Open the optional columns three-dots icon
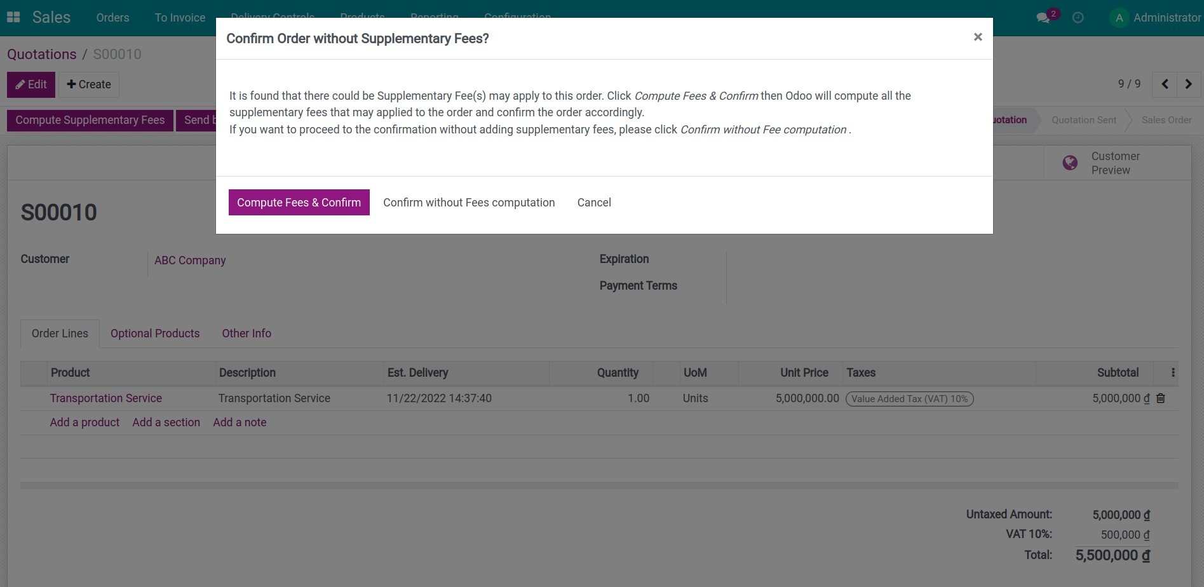Screen dimensions: 1204x587 [1172, 373]
